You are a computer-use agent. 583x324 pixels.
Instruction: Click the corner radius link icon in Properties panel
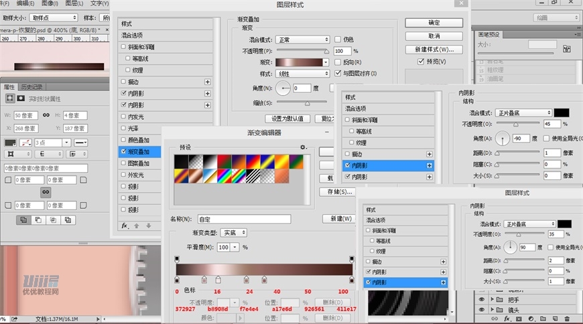pos(46,192)
